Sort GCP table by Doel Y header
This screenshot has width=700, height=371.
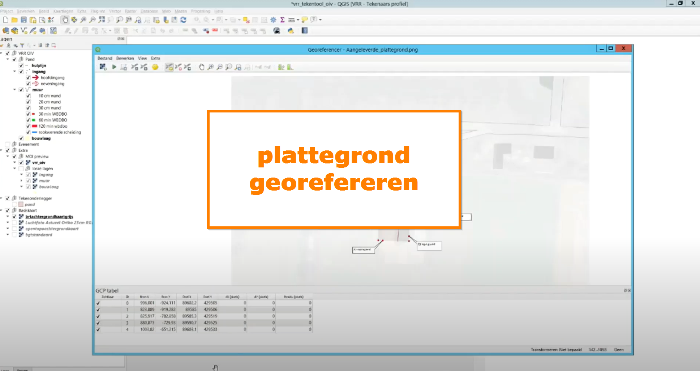point(207,297)
